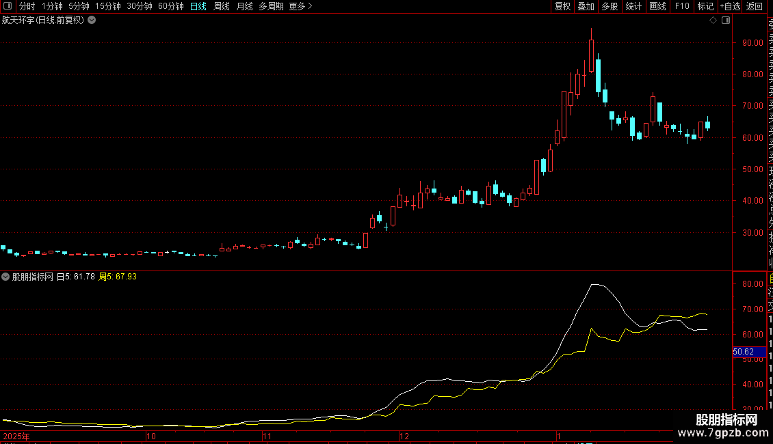773x444 pixels.
Task: Click the 统计 statistics button
Action: pos(633,6)
